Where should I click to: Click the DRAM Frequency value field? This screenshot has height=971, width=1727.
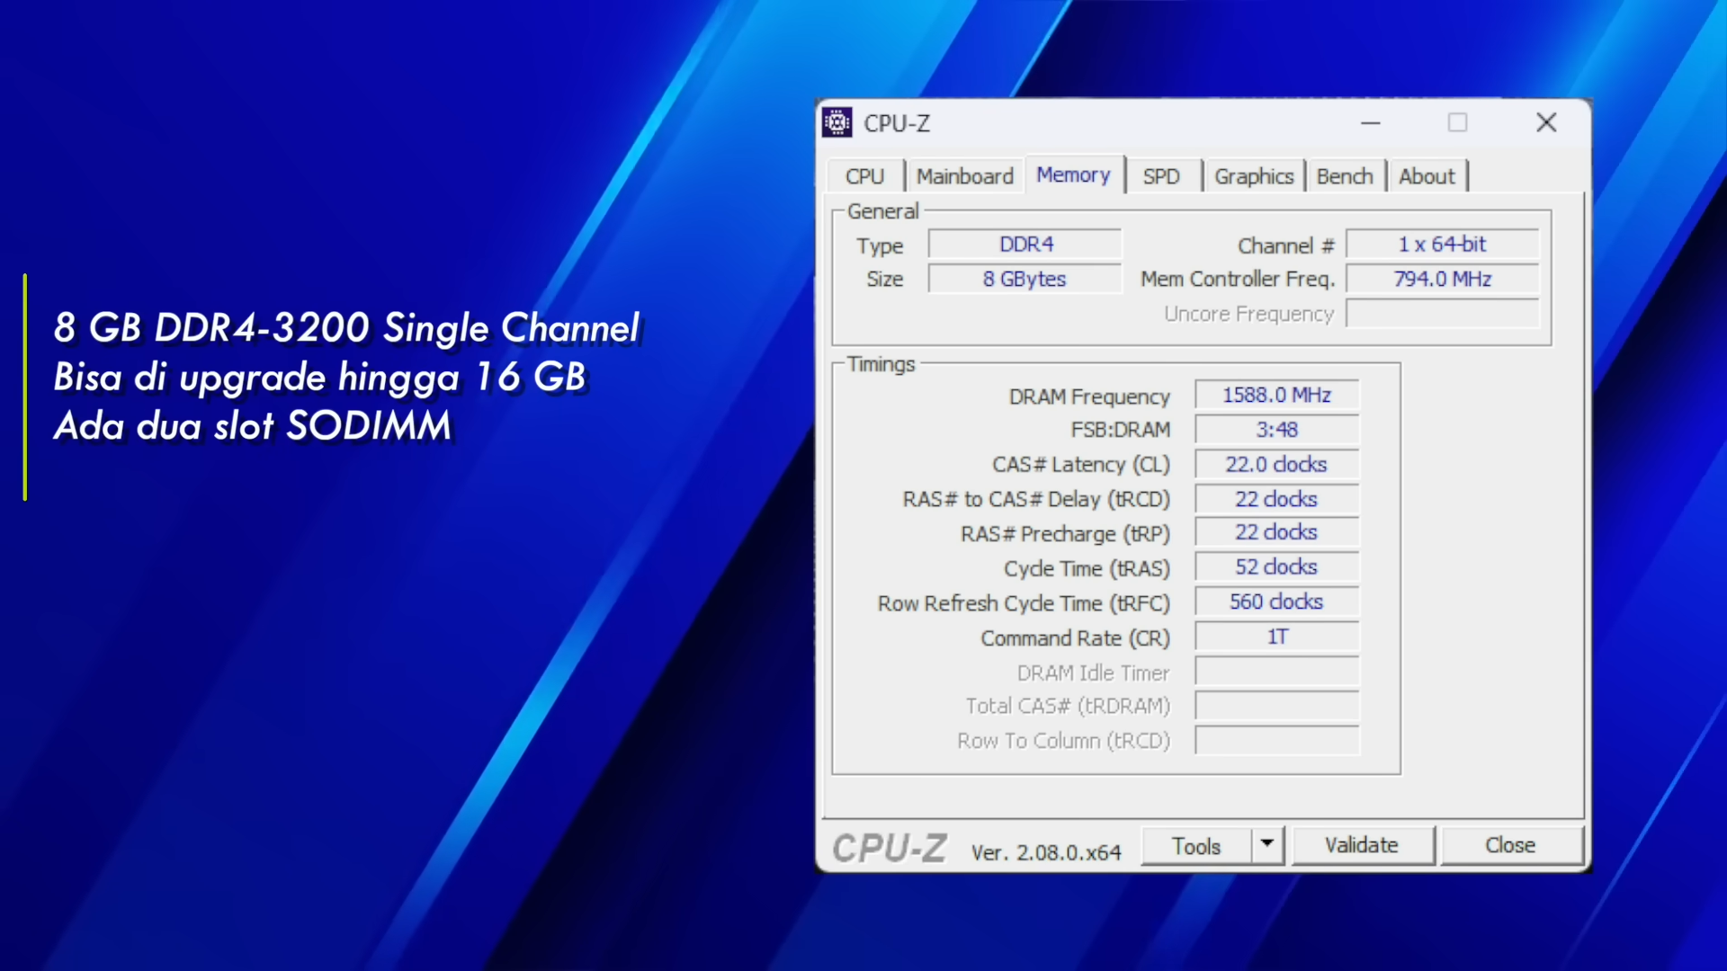tap(1275, 396)
